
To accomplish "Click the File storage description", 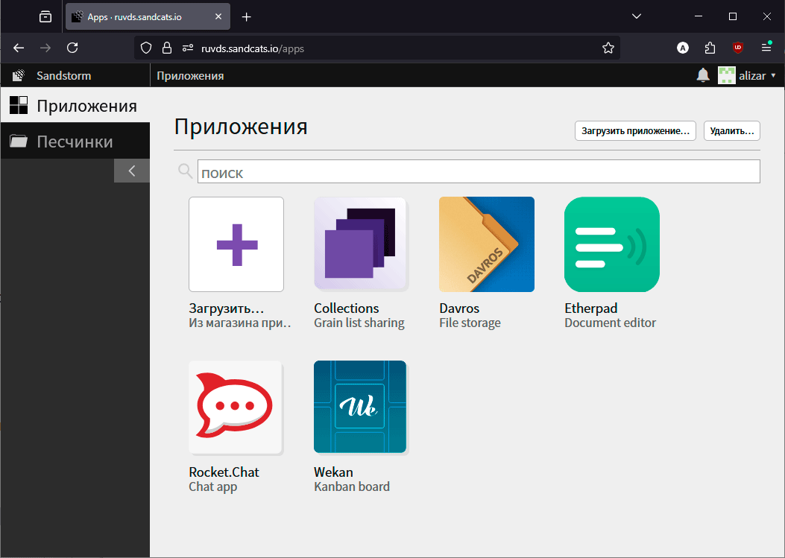I will [x=470, y=323].
